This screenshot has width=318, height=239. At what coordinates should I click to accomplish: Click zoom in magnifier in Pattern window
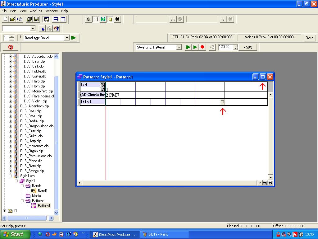[x=265, y=183]
